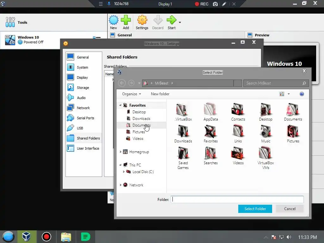
Task: Change the view layout icon
Action: click(x=282, y=94)
